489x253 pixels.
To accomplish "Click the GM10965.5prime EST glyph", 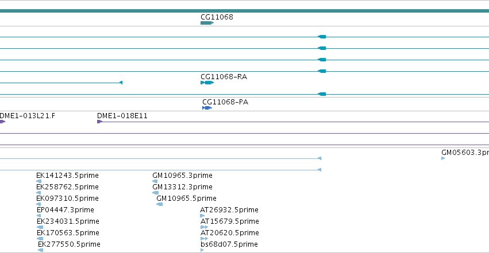I will (x=159, y=204).
